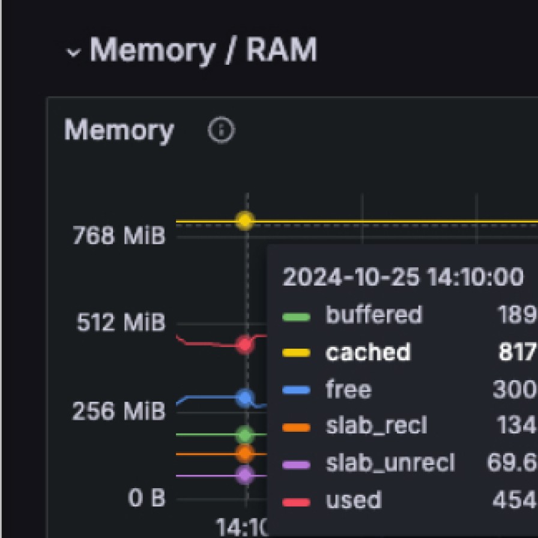
Task: Click the slab_recl series label in tooltip
Action: click(376, 426)
